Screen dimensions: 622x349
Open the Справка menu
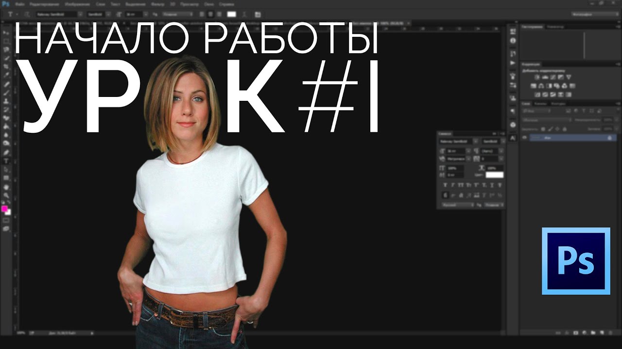coord(226,4)
